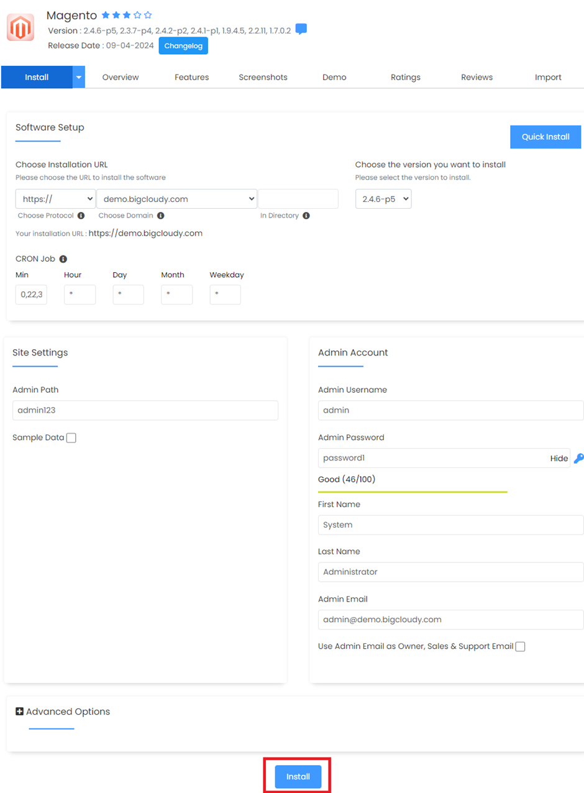
Task: Switch to the Reviews tab
Action: point(476,77)
